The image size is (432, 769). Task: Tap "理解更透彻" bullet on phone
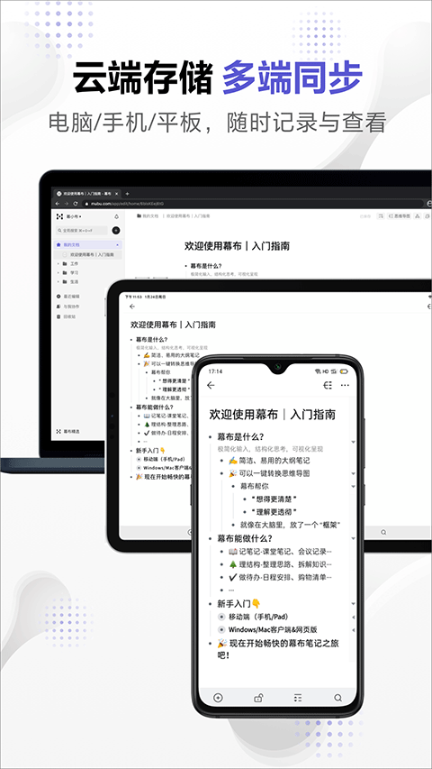click(x=274, y=512)
